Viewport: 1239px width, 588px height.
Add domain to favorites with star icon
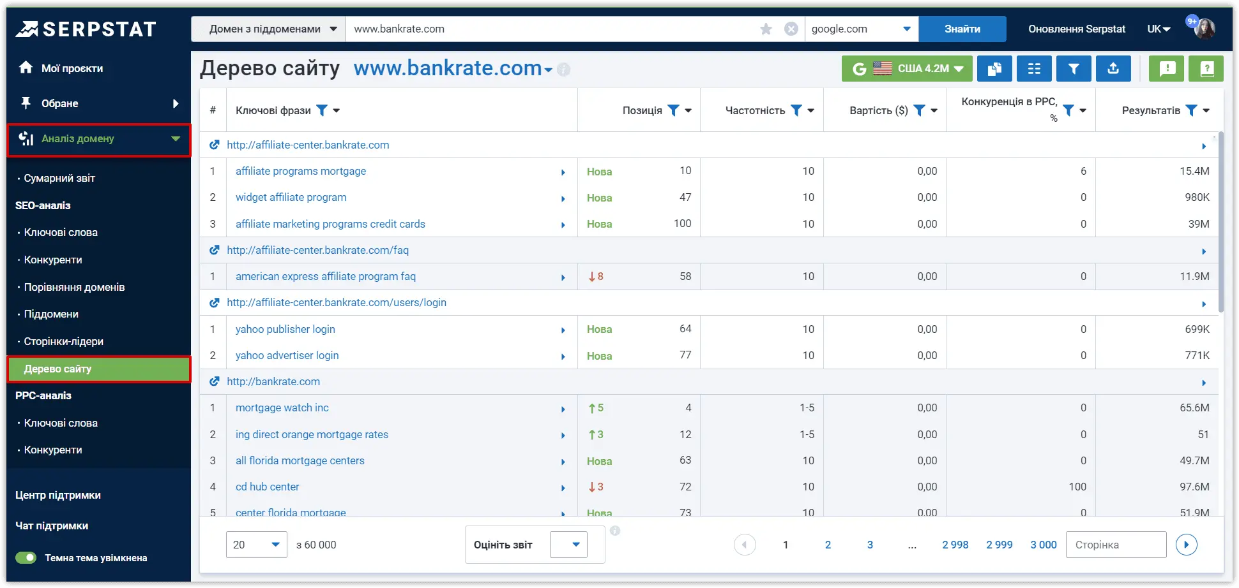tap(766, 29)
